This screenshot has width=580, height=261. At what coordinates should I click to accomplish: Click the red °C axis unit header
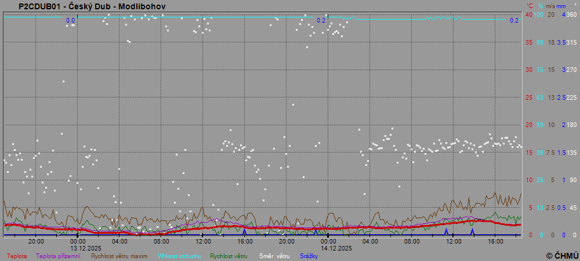tap(529, 6)
